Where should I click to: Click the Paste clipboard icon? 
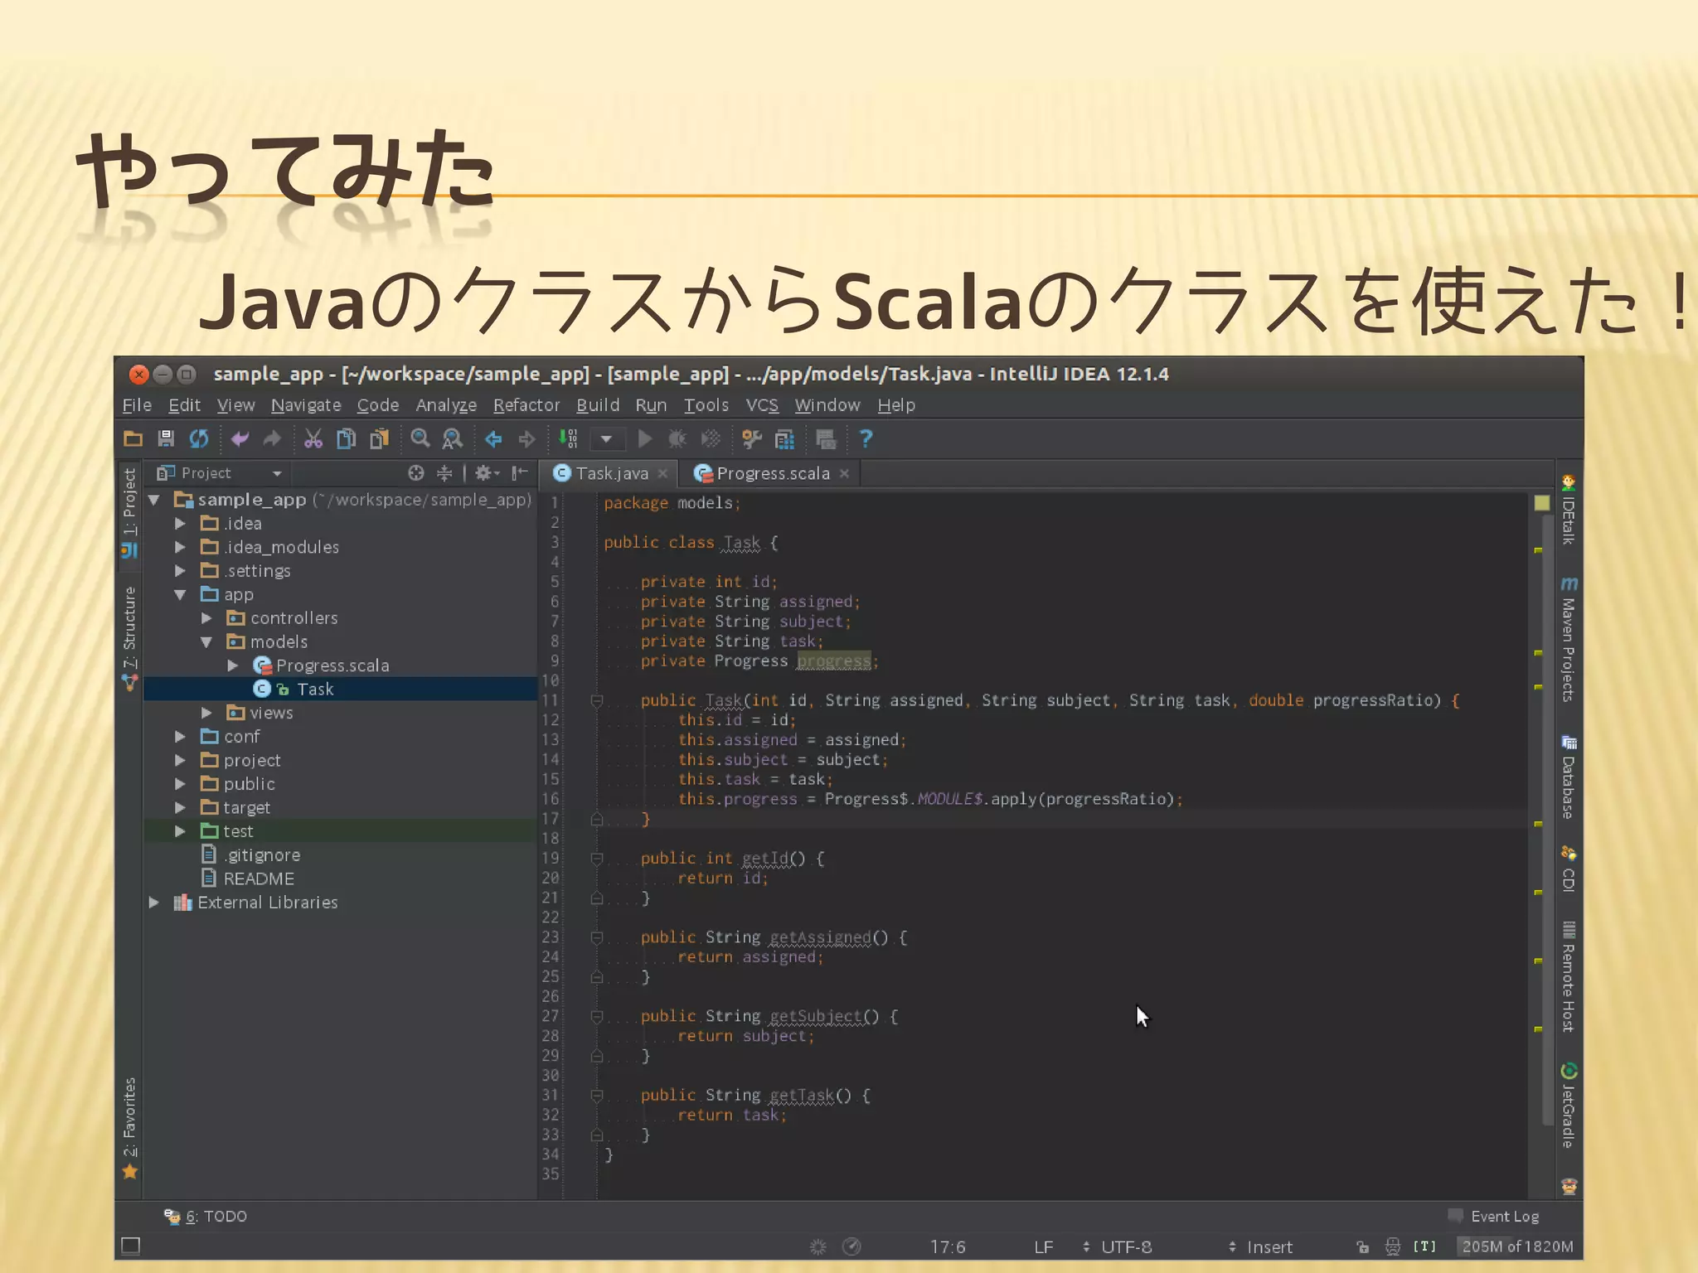tap(379, 438)
